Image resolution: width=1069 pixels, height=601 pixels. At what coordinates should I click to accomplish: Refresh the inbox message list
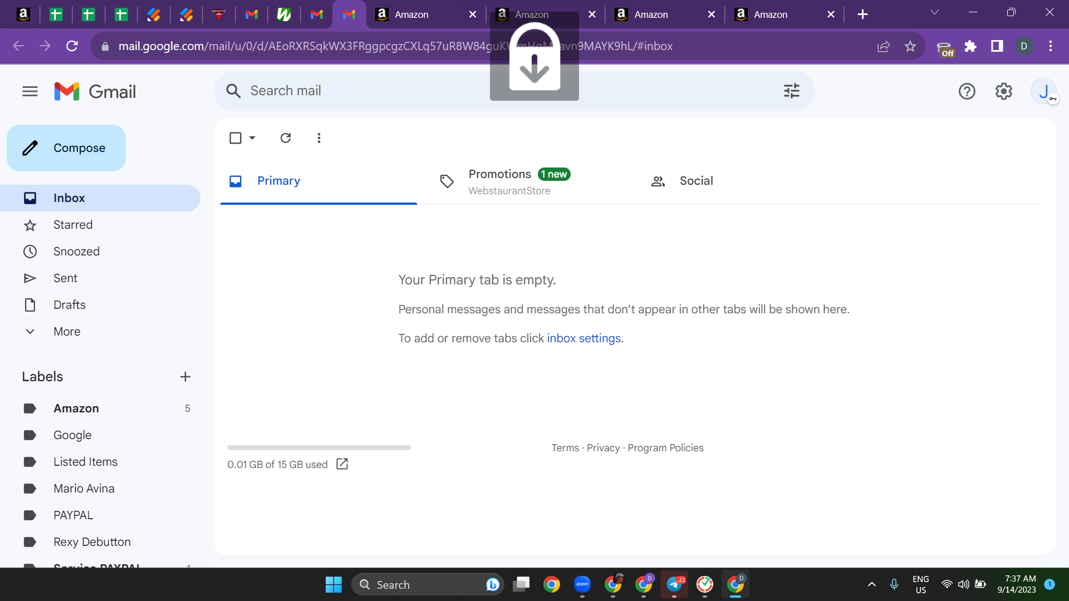pos(286,138)
